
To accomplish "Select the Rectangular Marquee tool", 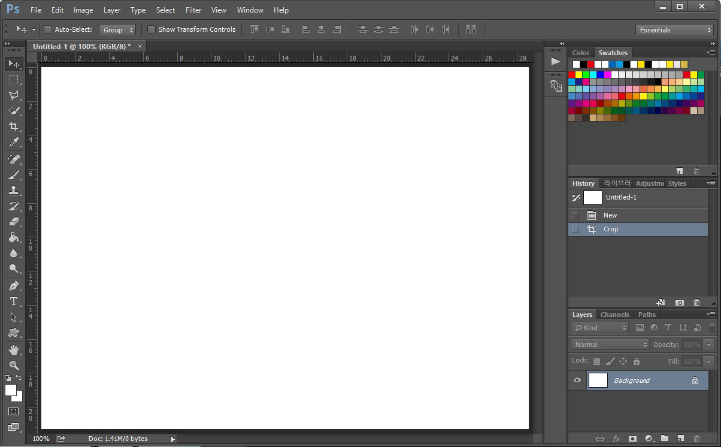I will (14, 79).
